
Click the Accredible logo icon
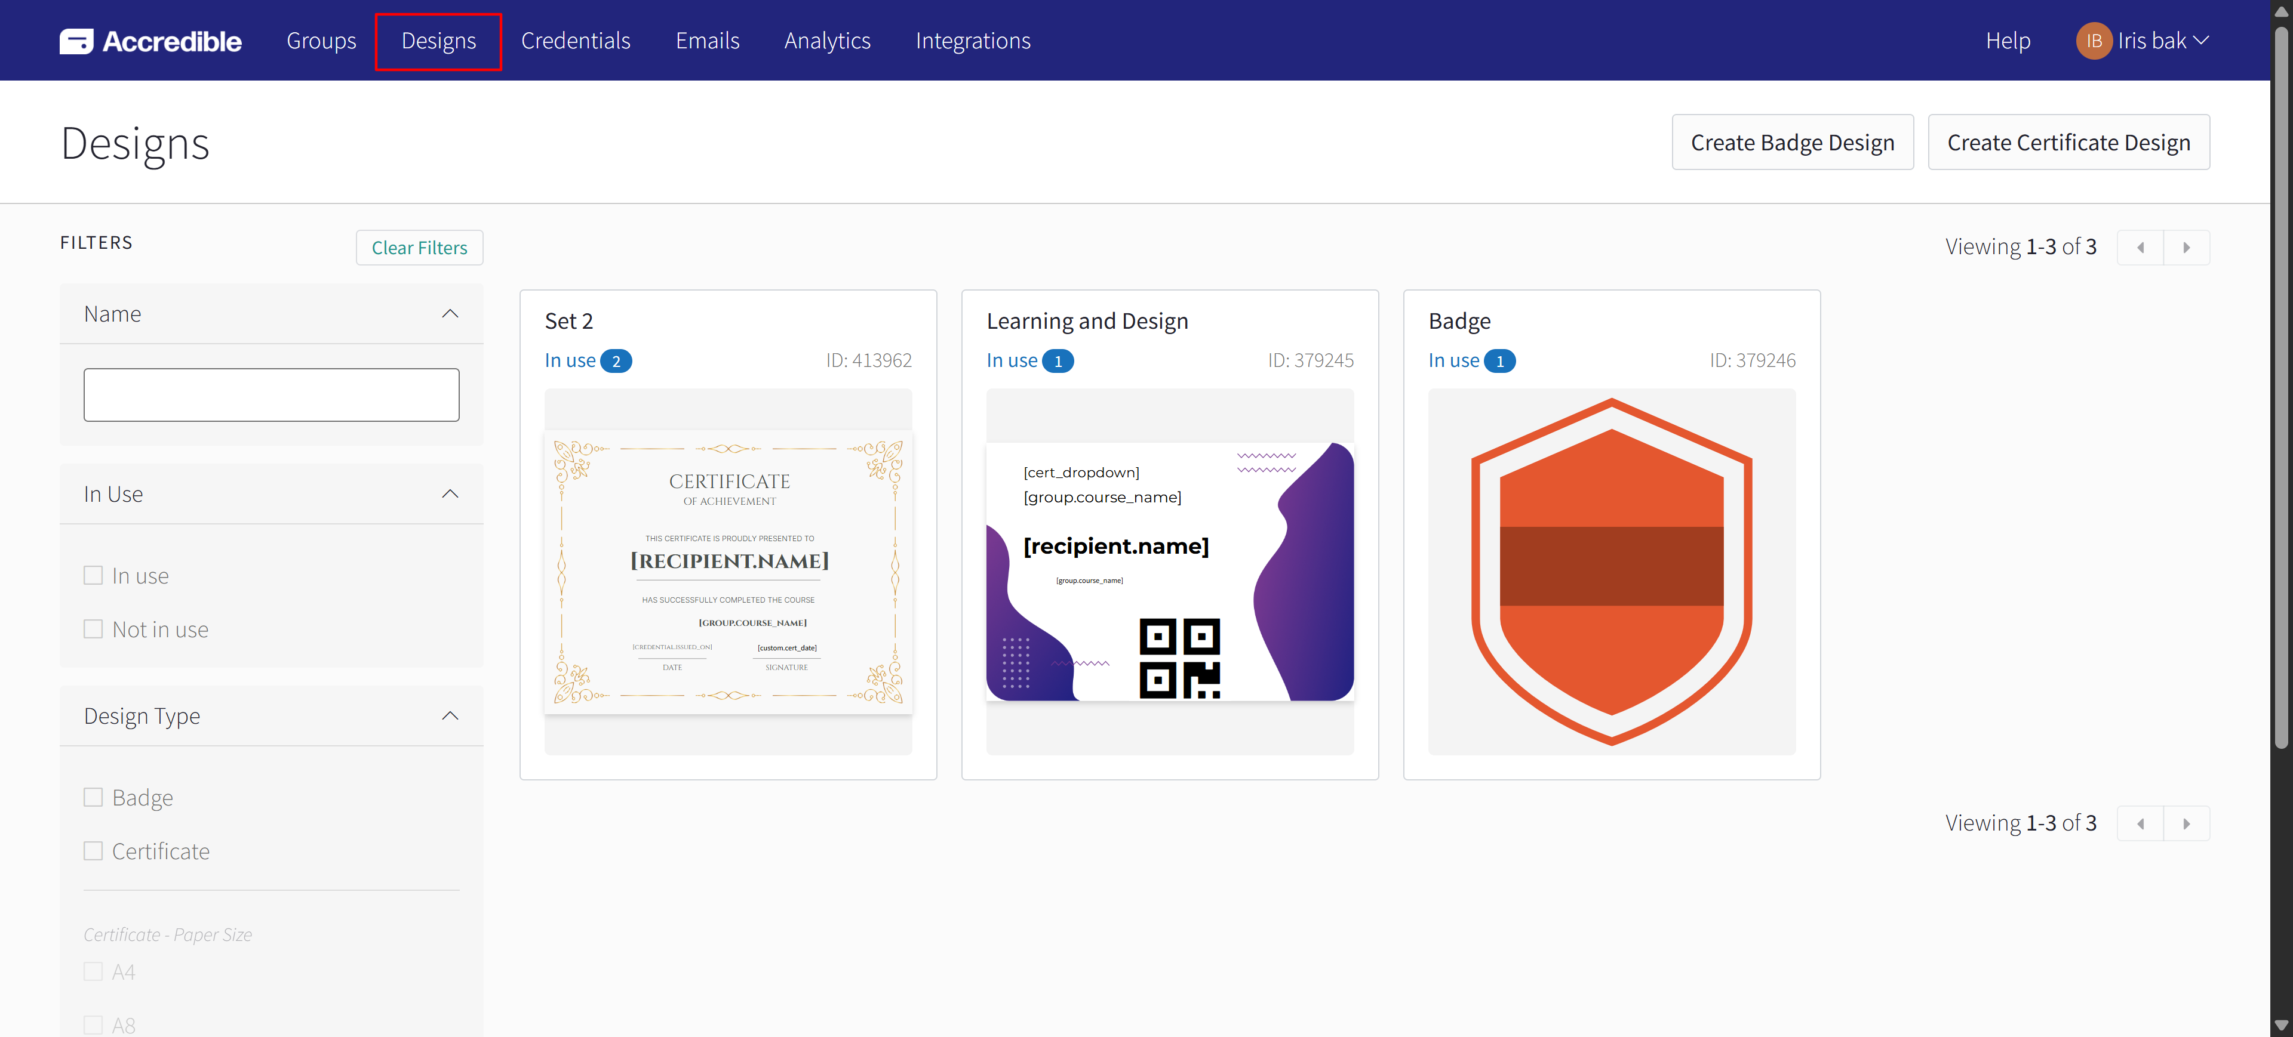(76, 41)
